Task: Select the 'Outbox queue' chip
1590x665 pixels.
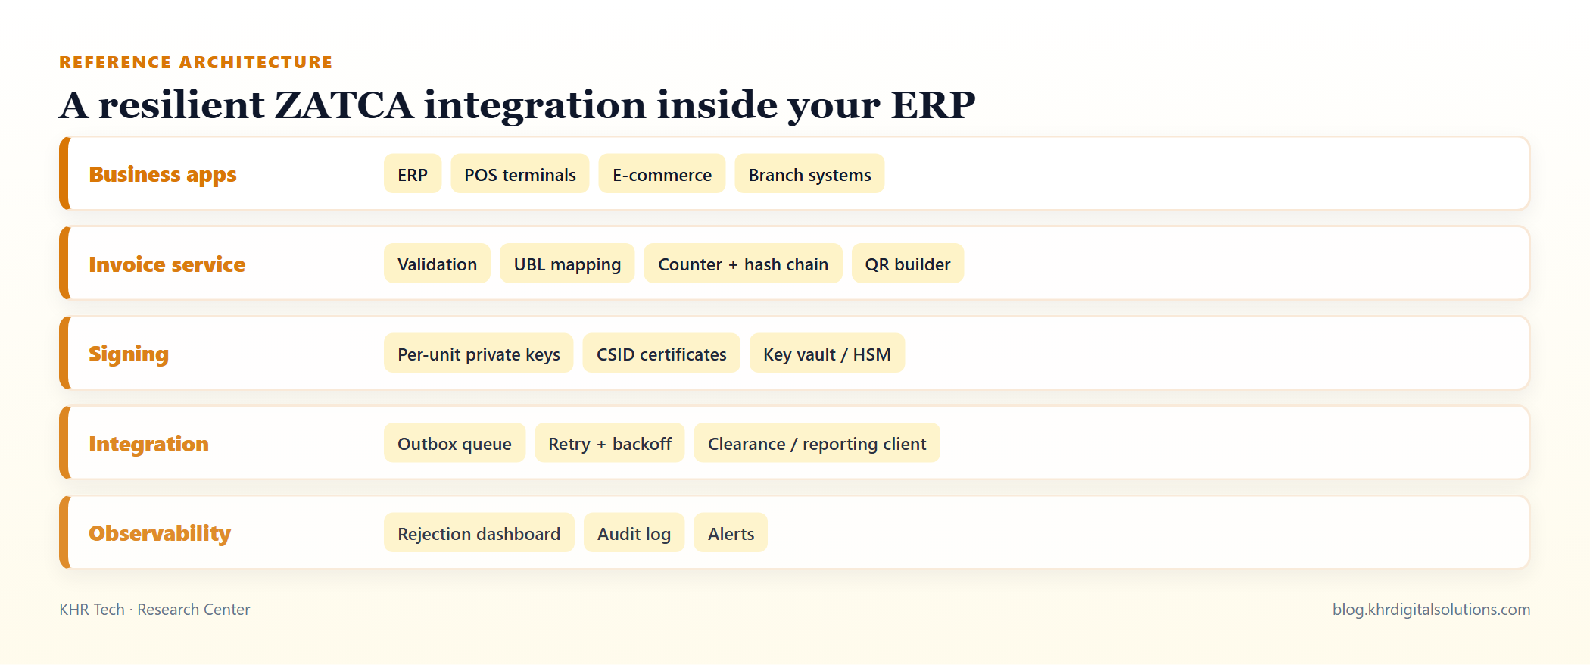Action: click(x=454, y=443)
